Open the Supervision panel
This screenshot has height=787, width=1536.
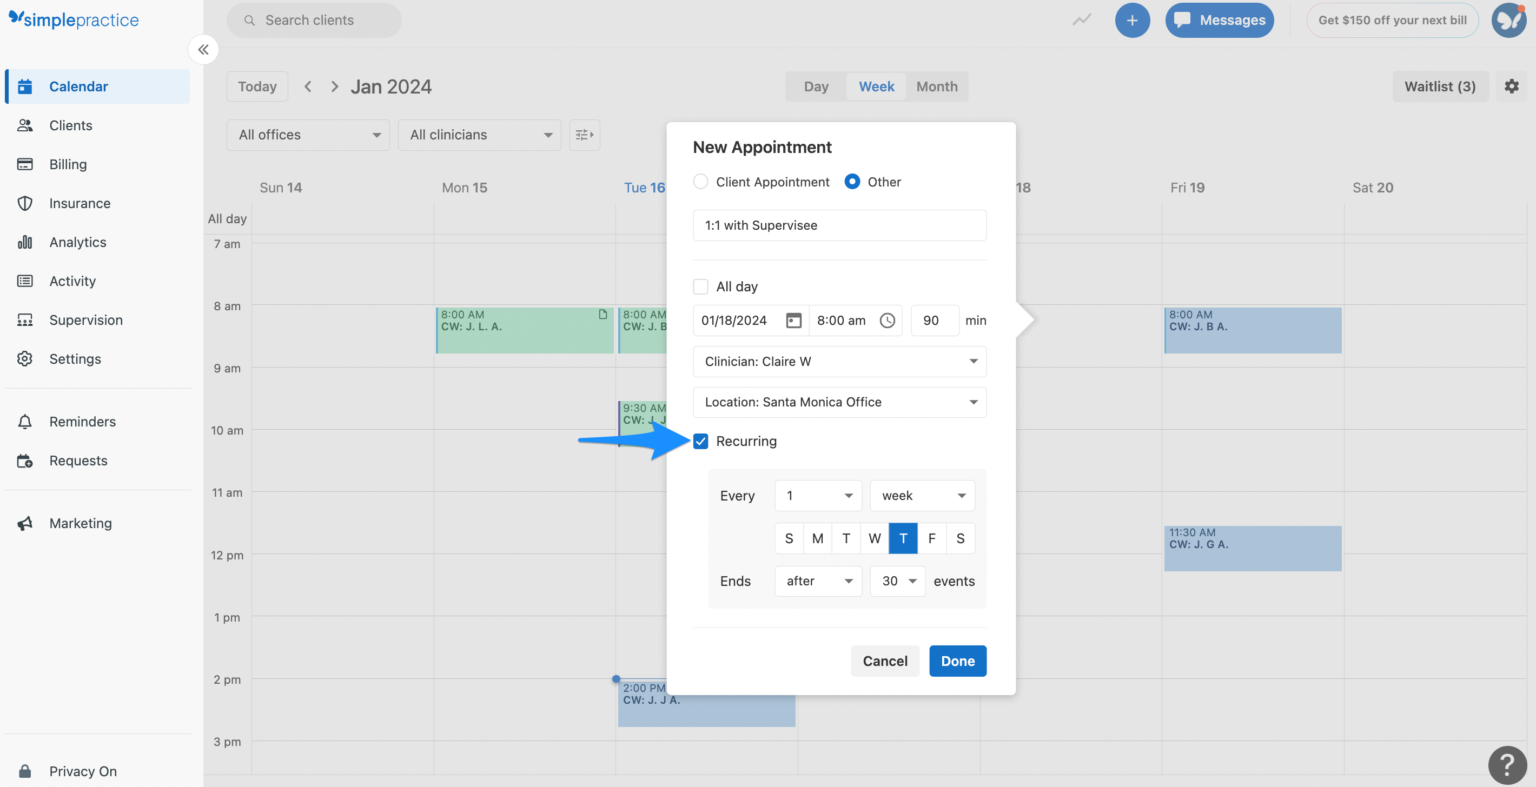pos(85,320)
